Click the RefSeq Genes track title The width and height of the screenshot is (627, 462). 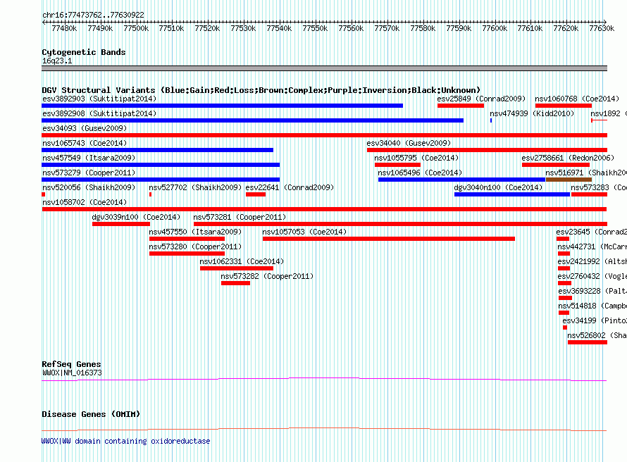pyautogui.click(x=72, y=364)
